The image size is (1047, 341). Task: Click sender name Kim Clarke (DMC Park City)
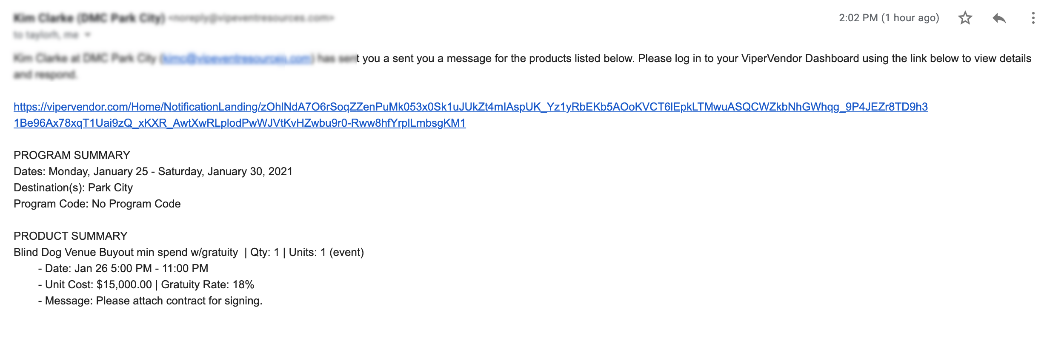[89, 18]
